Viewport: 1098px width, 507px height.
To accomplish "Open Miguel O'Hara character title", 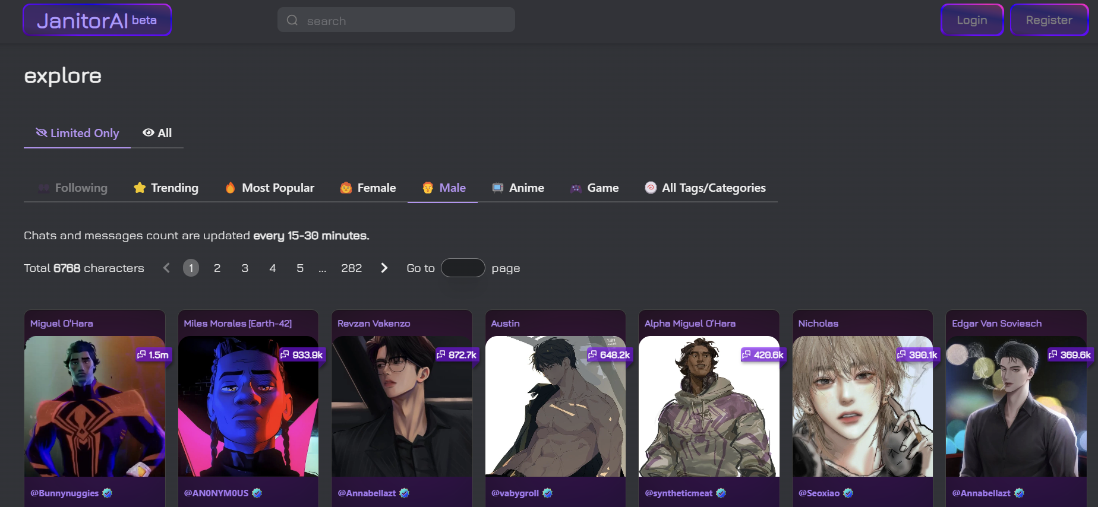I will pyautogui.click(x=62, y=324).
